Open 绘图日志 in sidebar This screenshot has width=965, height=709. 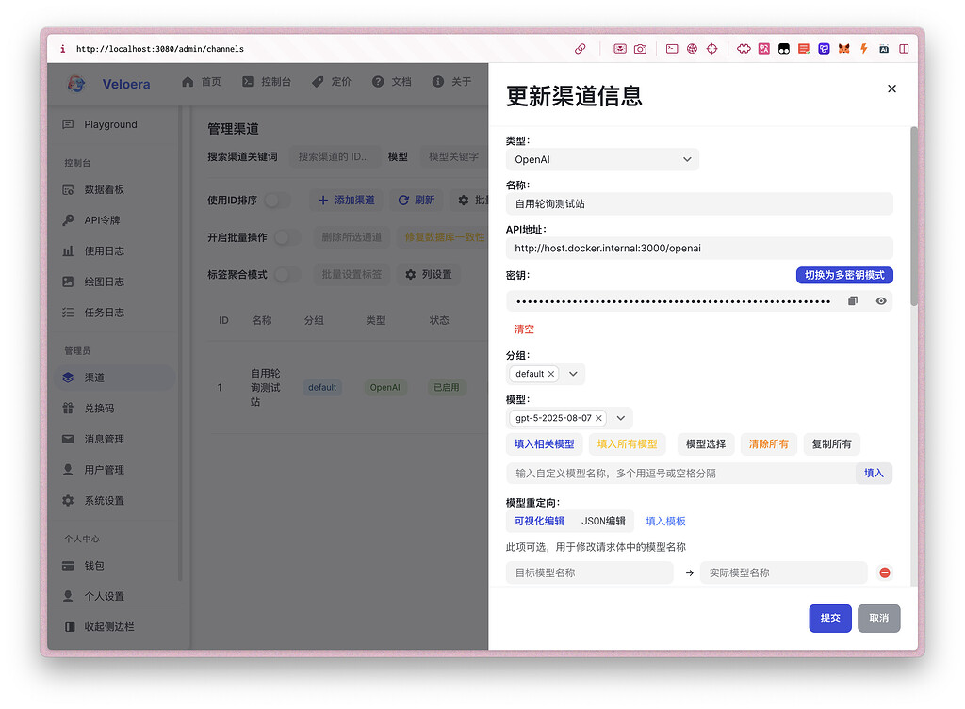(104, 282)
